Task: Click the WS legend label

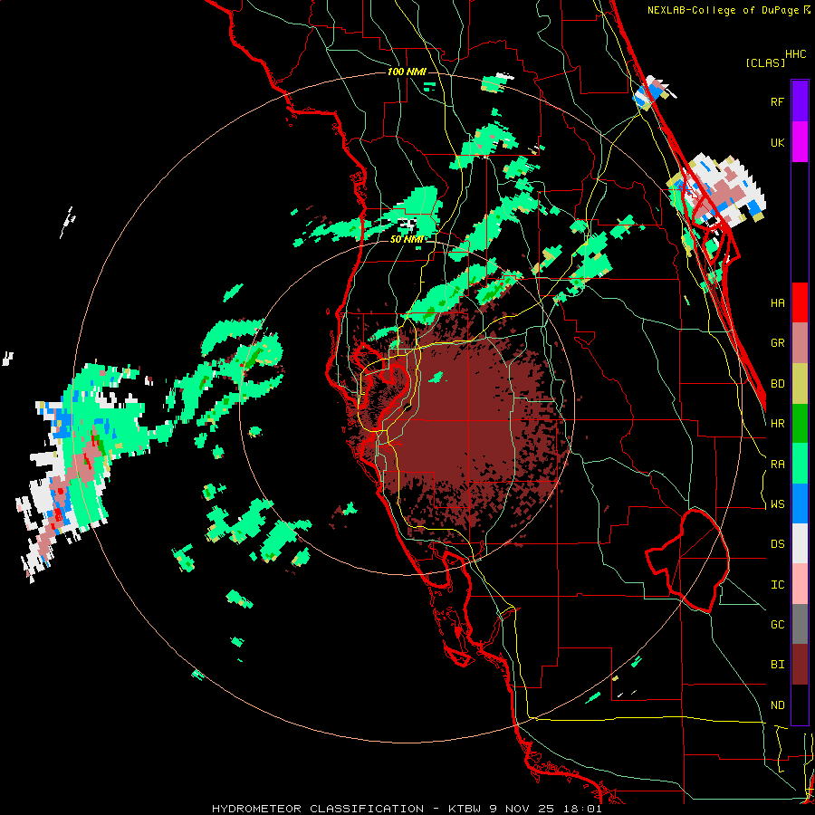Action: point(777,503)
